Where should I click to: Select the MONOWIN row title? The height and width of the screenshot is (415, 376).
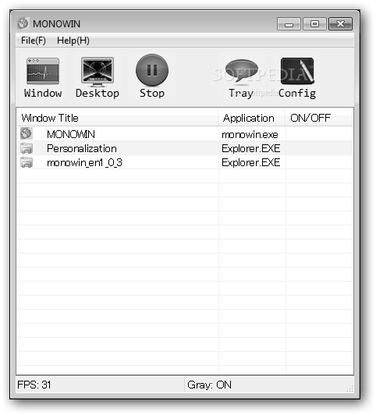pyautogui.click(x=71, y=134)
